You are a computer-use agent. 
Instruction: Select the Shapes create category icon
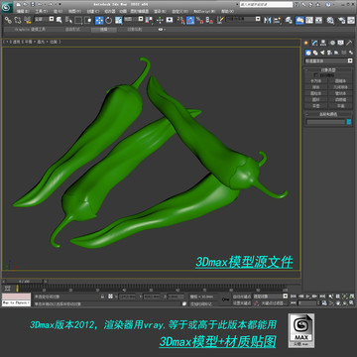click(315, 53)
